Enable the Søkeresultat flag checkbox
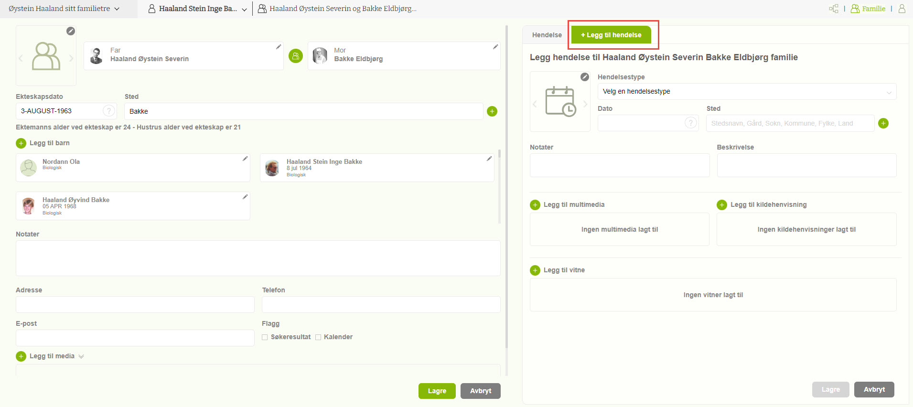This screenshot has height=407, width=913. tap(265, 337)
